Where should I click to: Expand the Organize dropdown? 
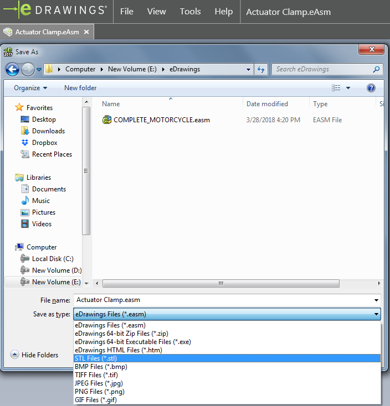coord(30,88)
